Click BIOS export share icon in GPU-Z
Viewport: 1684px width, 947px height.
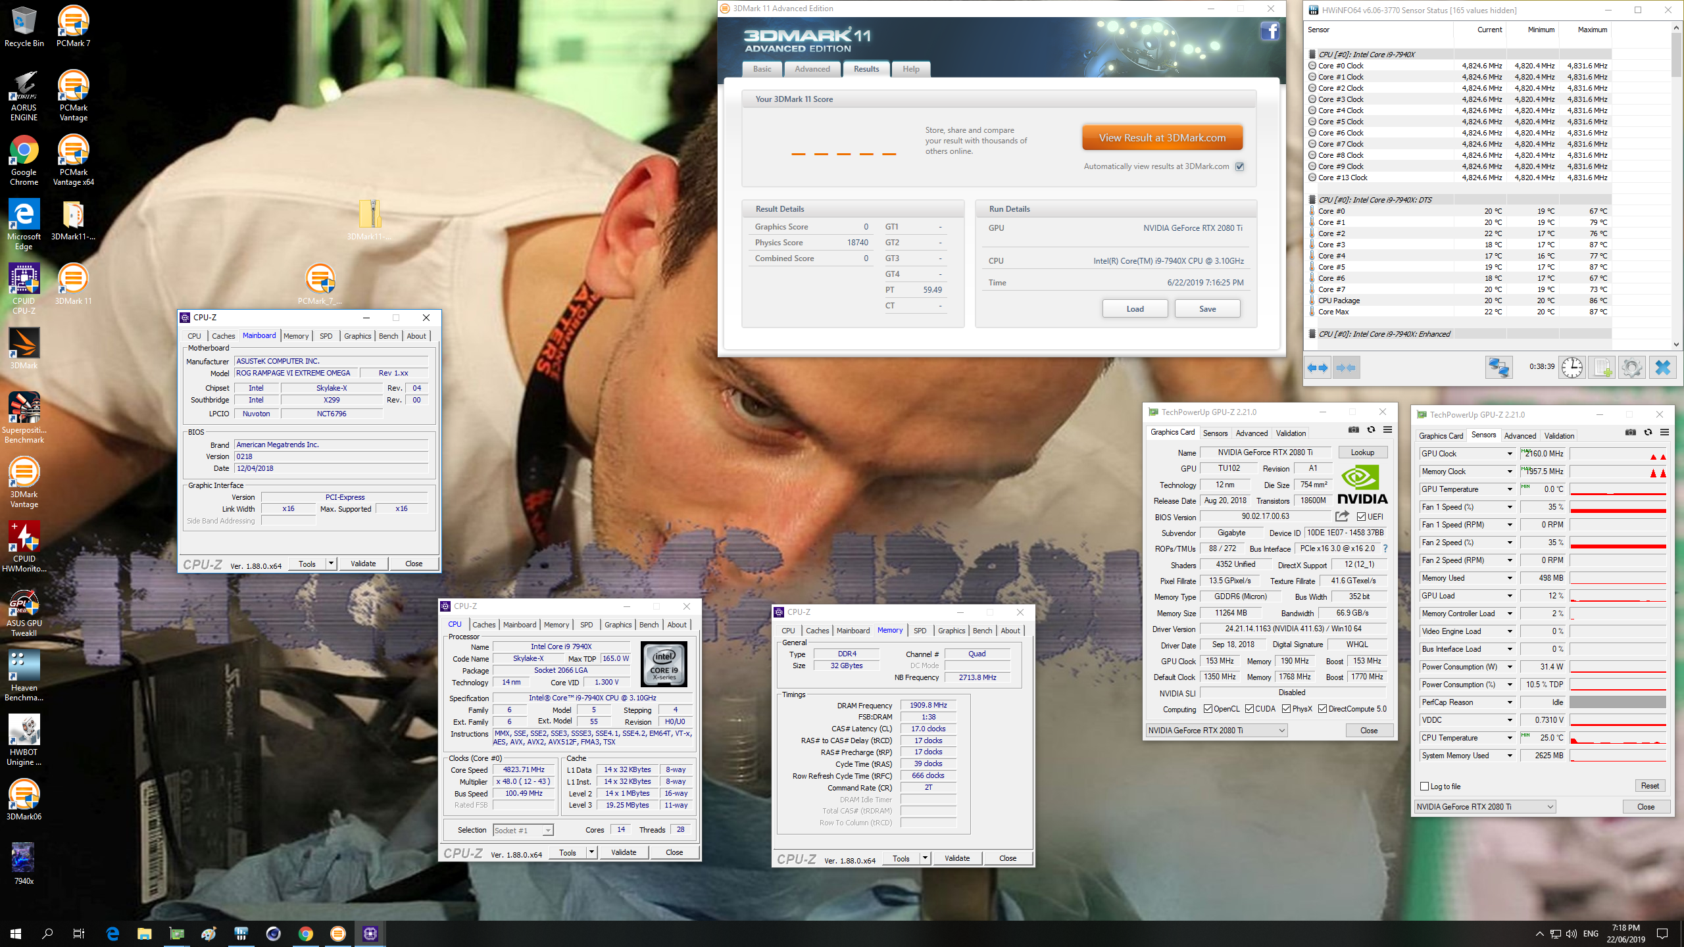(x=1342, y=516)
